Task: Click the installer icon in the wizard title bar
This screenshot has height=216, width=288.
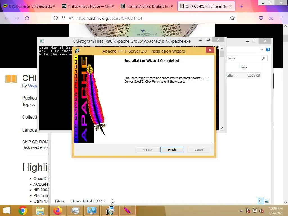Action: click(x=77, y=51)
